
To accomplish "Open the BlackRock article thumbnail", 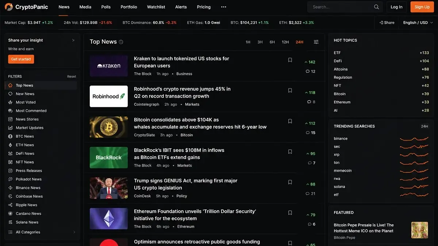I will [109, 157].
